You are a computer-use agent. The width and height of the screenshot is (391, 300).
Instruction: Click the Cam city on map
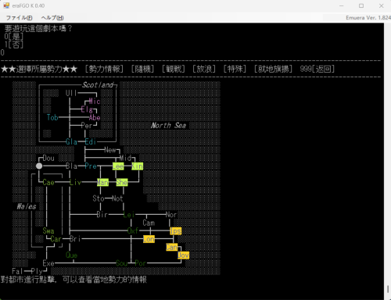point(149,223)
